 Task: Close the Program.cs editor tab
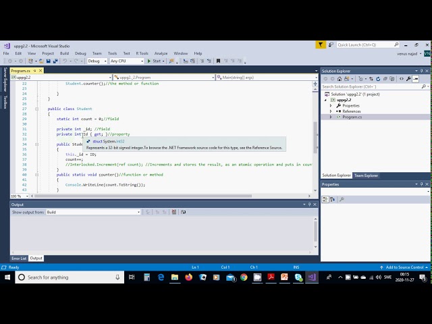coord(40,71)
